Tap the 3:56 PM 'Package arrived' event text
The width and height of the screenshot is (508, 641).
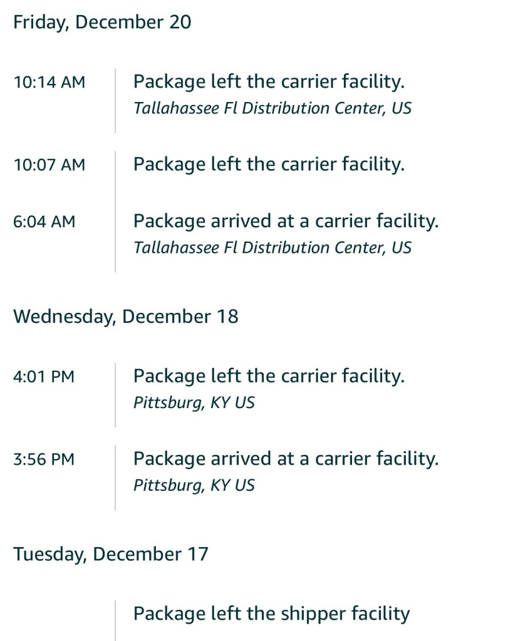[x=286, y=459]
